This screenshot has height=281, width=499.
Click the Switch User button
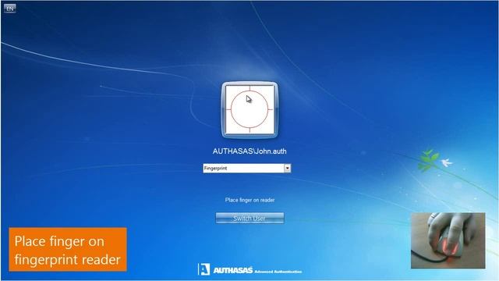[x=249, y=219]
